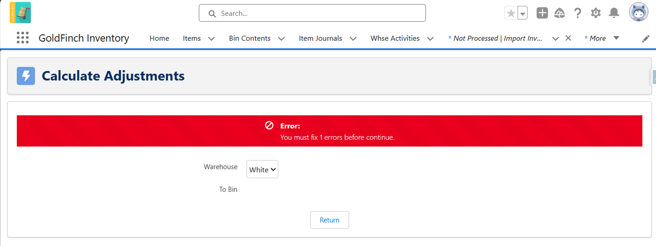Click the favorites star icon
This screenshot has width=656, height=246.
511,13
